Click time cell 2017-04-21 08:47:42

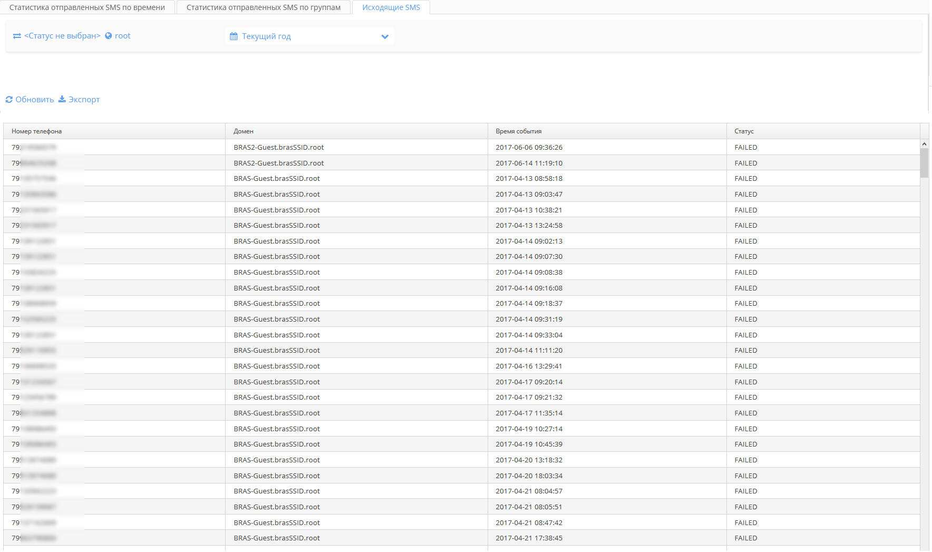pos(607,522)
